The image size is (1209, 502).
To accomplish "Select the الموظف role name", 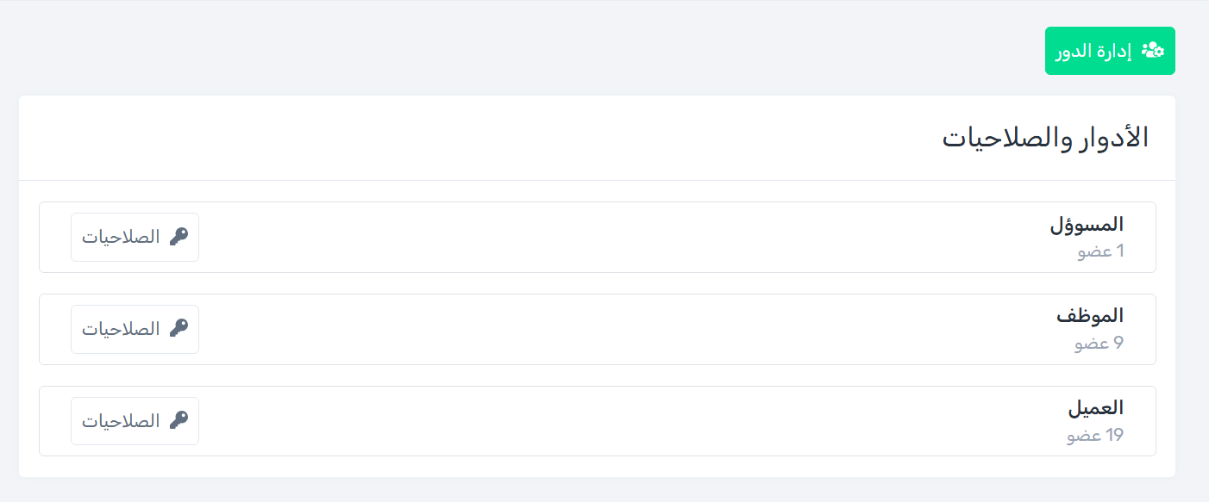I will click(1090, 316).
